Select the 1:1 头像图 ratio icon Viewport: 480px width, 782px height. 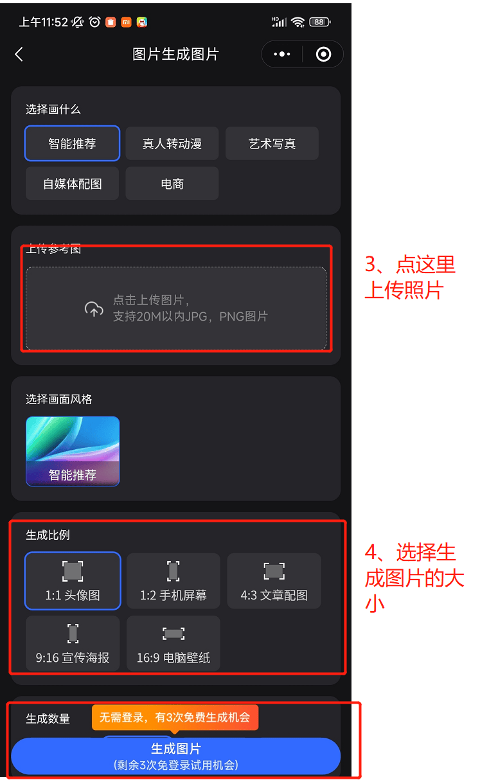point(73,571)
